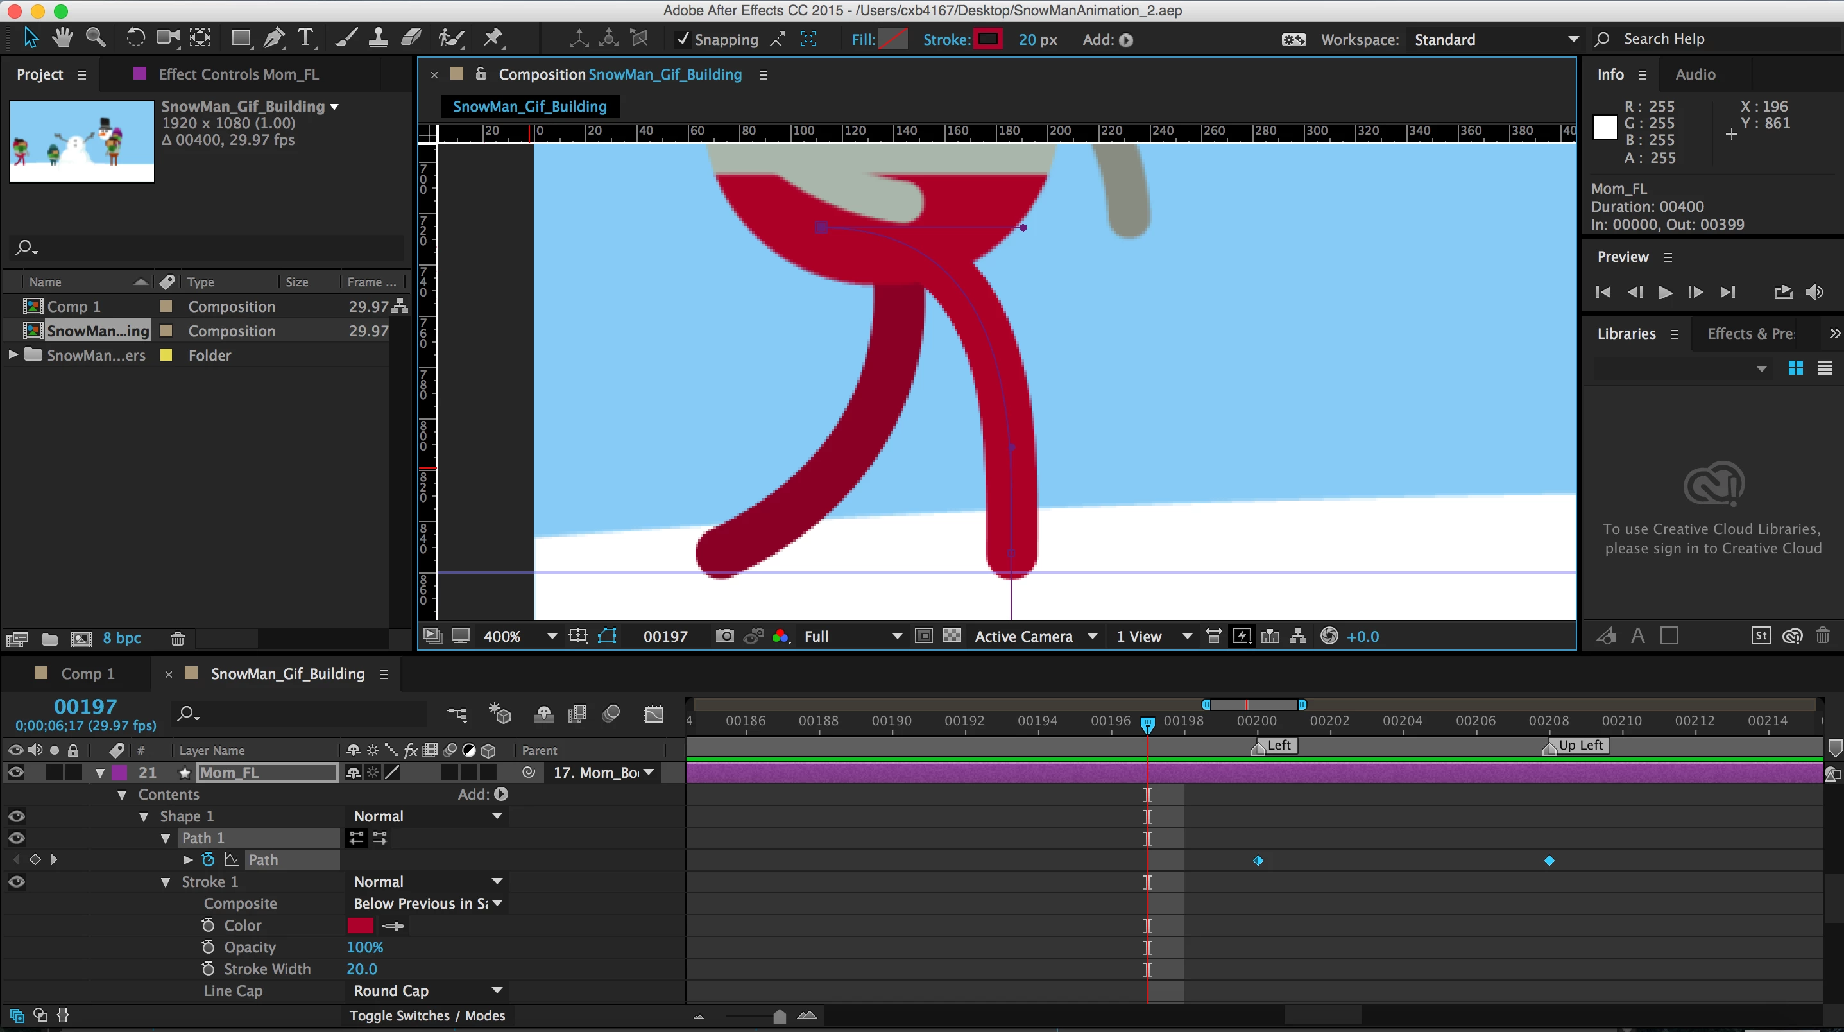This screenshot has height=1032, width=1844.
Task: Select the Clone Stamp tool
Action: click(378, 38)
